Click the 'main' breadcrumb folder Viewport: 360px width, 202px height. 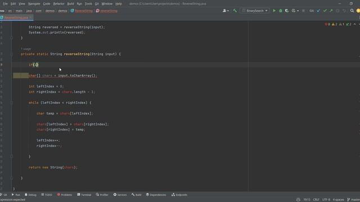pyautogui.click(x=19, y=11)
